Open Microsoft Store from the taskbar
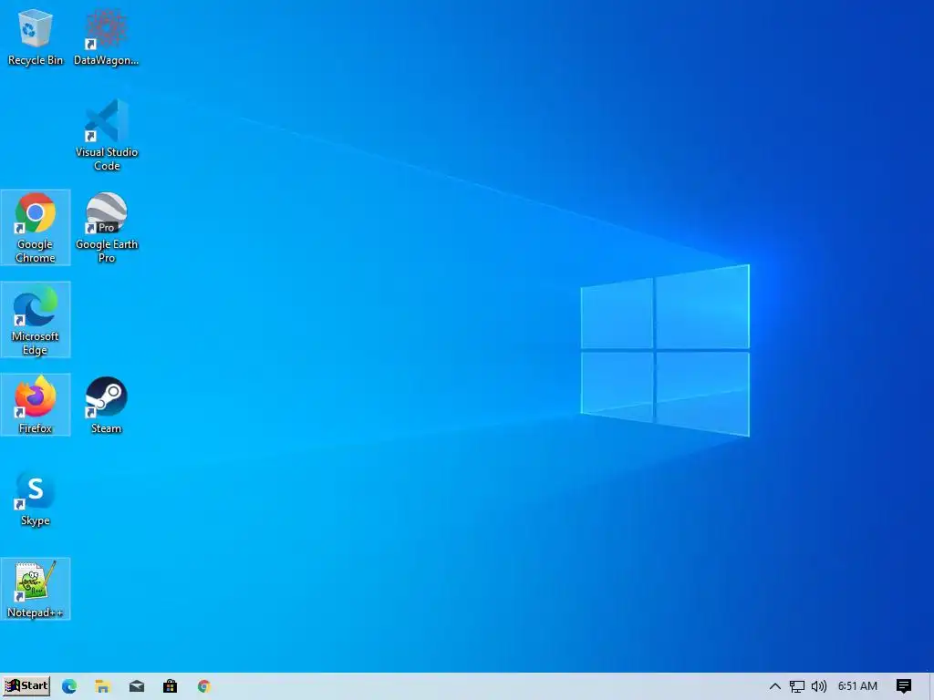Viewport: 934px width, 700px height. (x=170, y=686)
